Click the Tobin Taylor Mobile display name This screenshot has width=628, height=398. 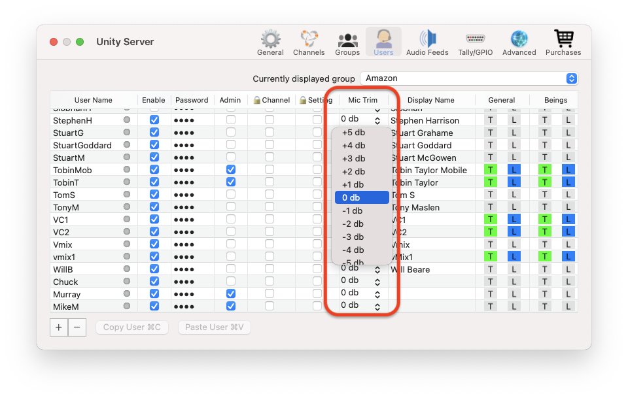[428, 170]
